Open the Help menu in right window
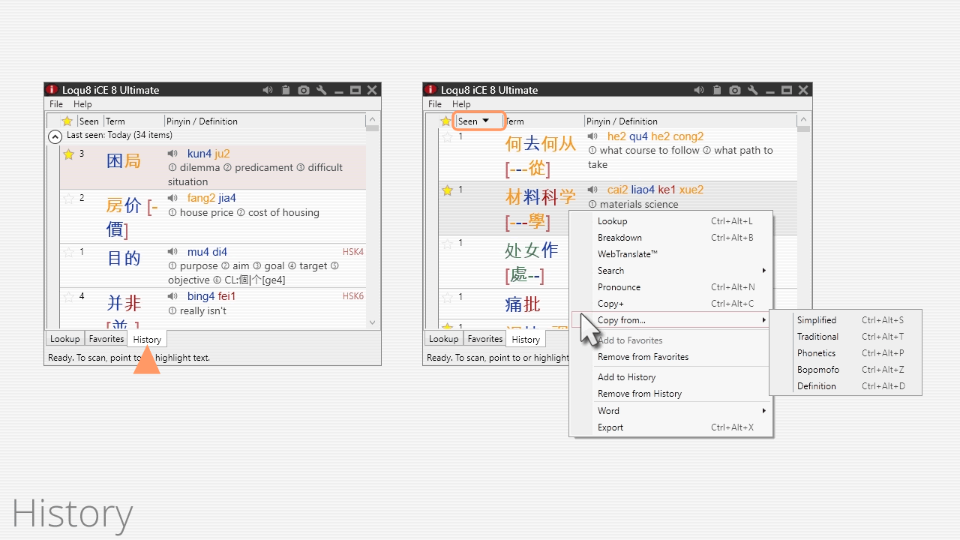960x540 pixels. click(x=461, y=104)
